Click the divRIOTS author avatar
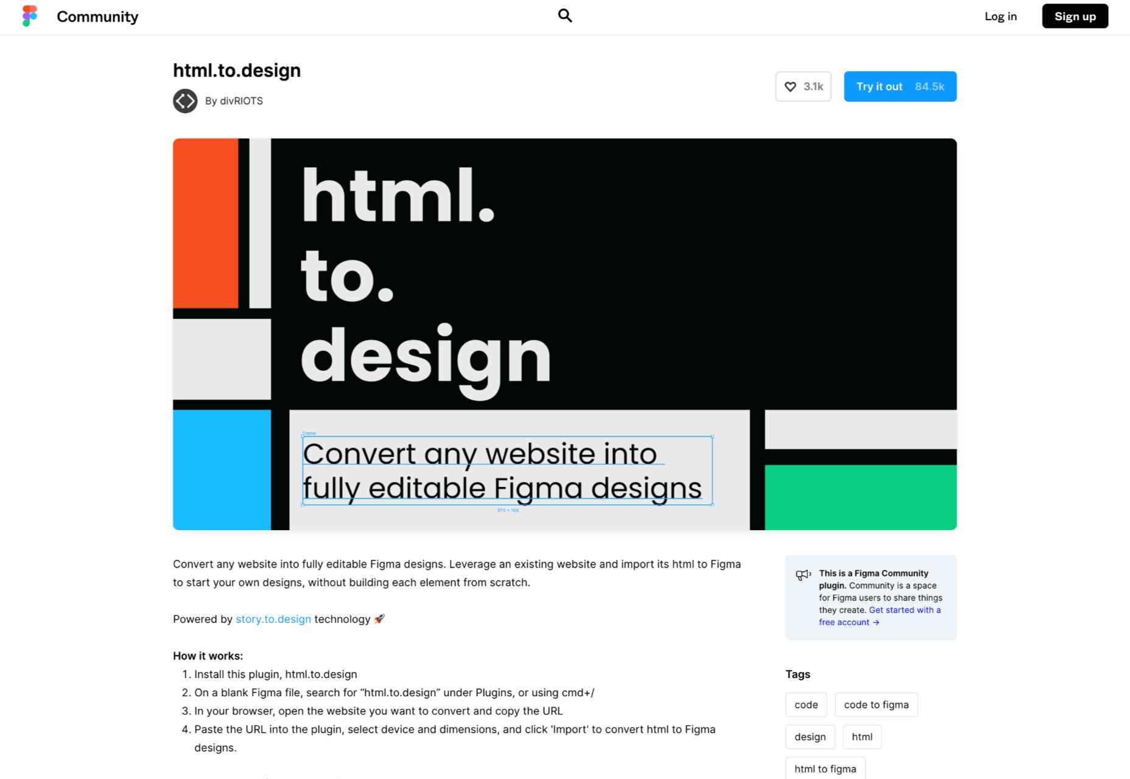Viewport: 1130px width, 779px height. [x=185, y=101]
